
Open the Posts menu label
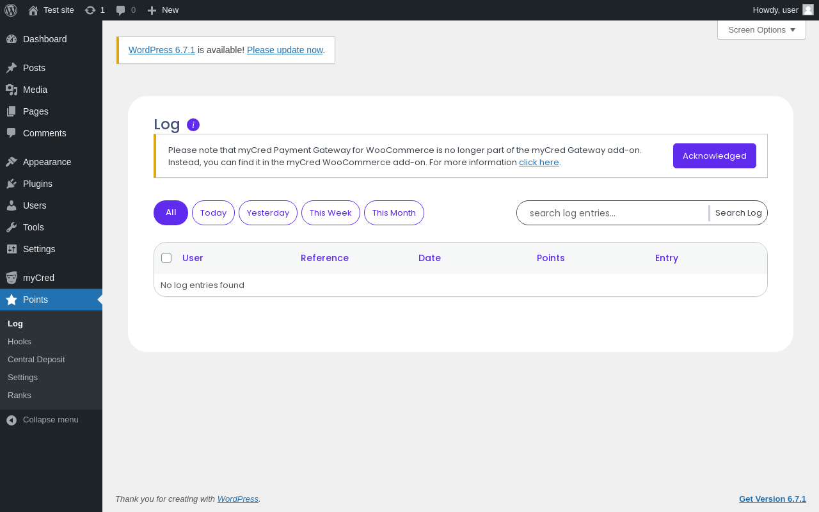tap(34, 68)
